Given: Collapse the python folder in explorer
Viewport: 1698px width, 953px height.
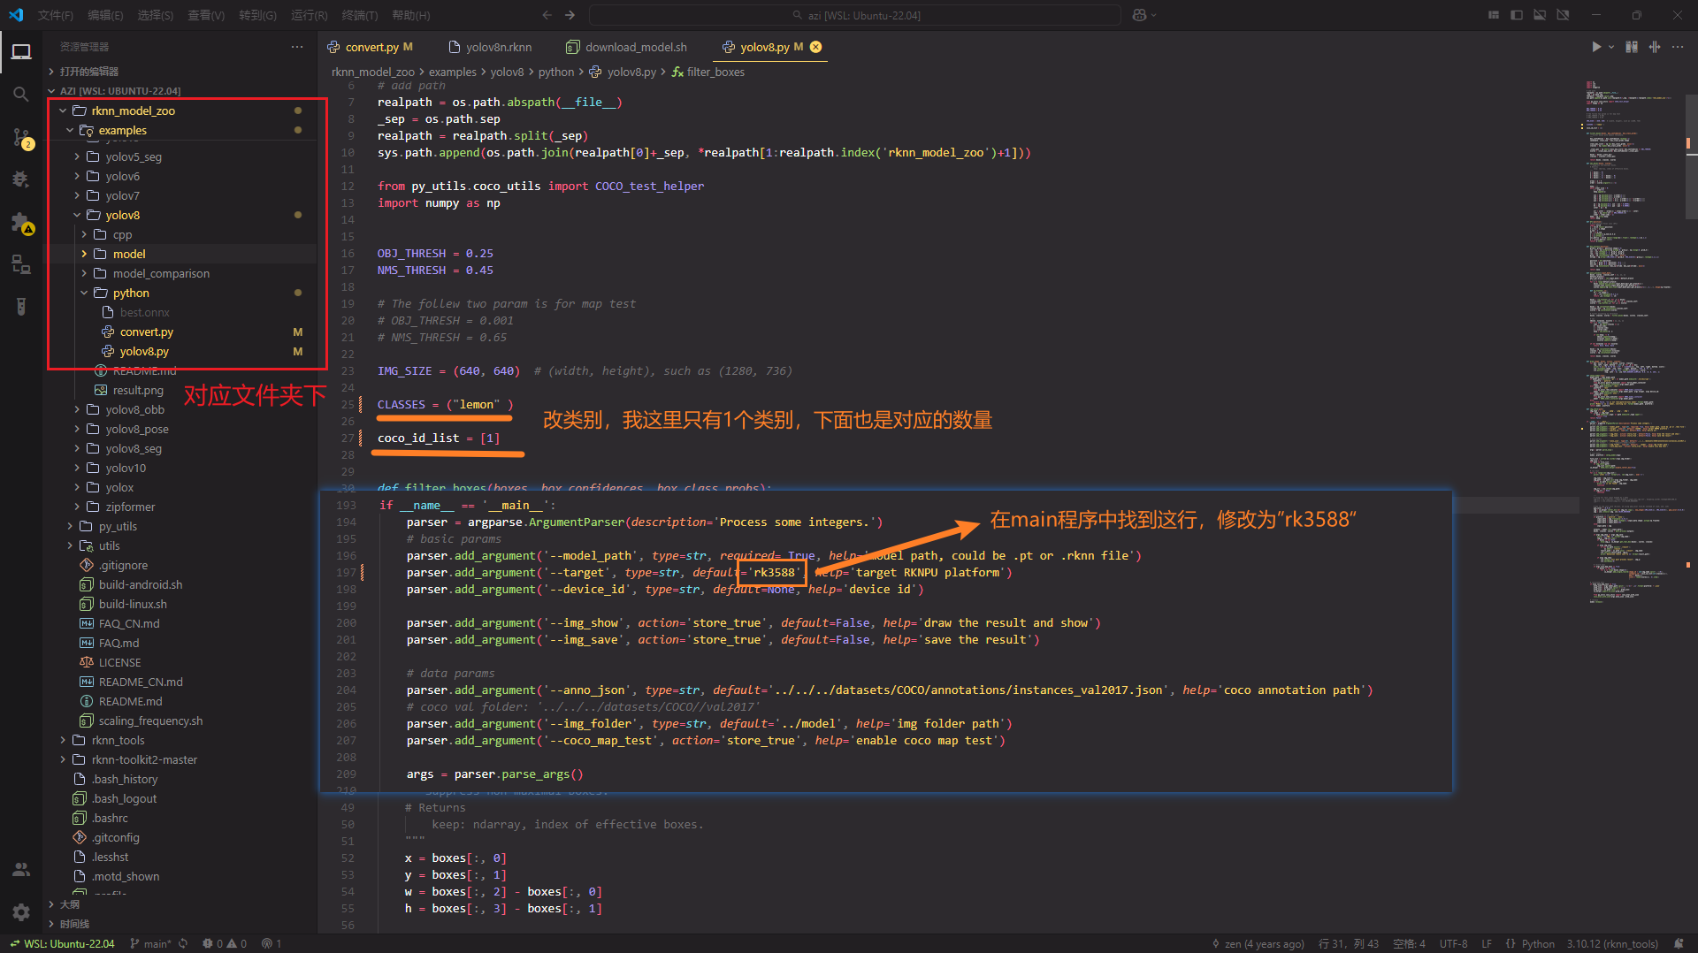Looking at the screenshot, I should (x=131, y=293).
